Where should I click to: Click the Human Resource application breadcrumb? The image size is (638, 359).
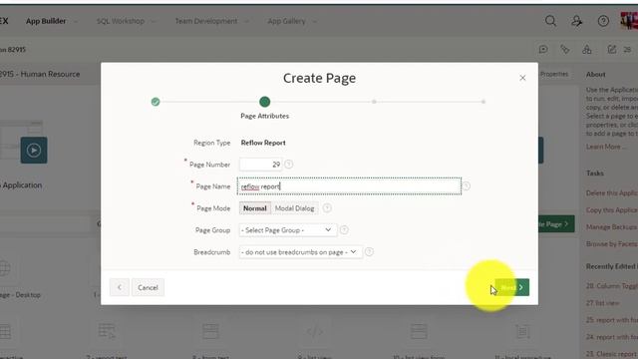click(40, 74)
